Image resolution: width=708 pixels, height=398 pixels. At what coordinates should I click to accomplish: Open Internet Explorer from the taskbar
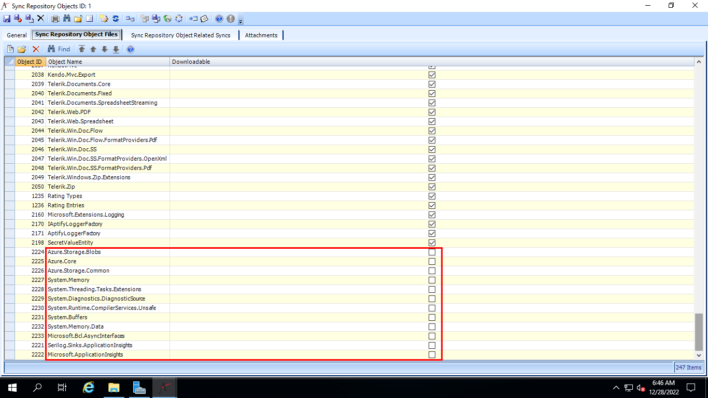click(89, 387)
